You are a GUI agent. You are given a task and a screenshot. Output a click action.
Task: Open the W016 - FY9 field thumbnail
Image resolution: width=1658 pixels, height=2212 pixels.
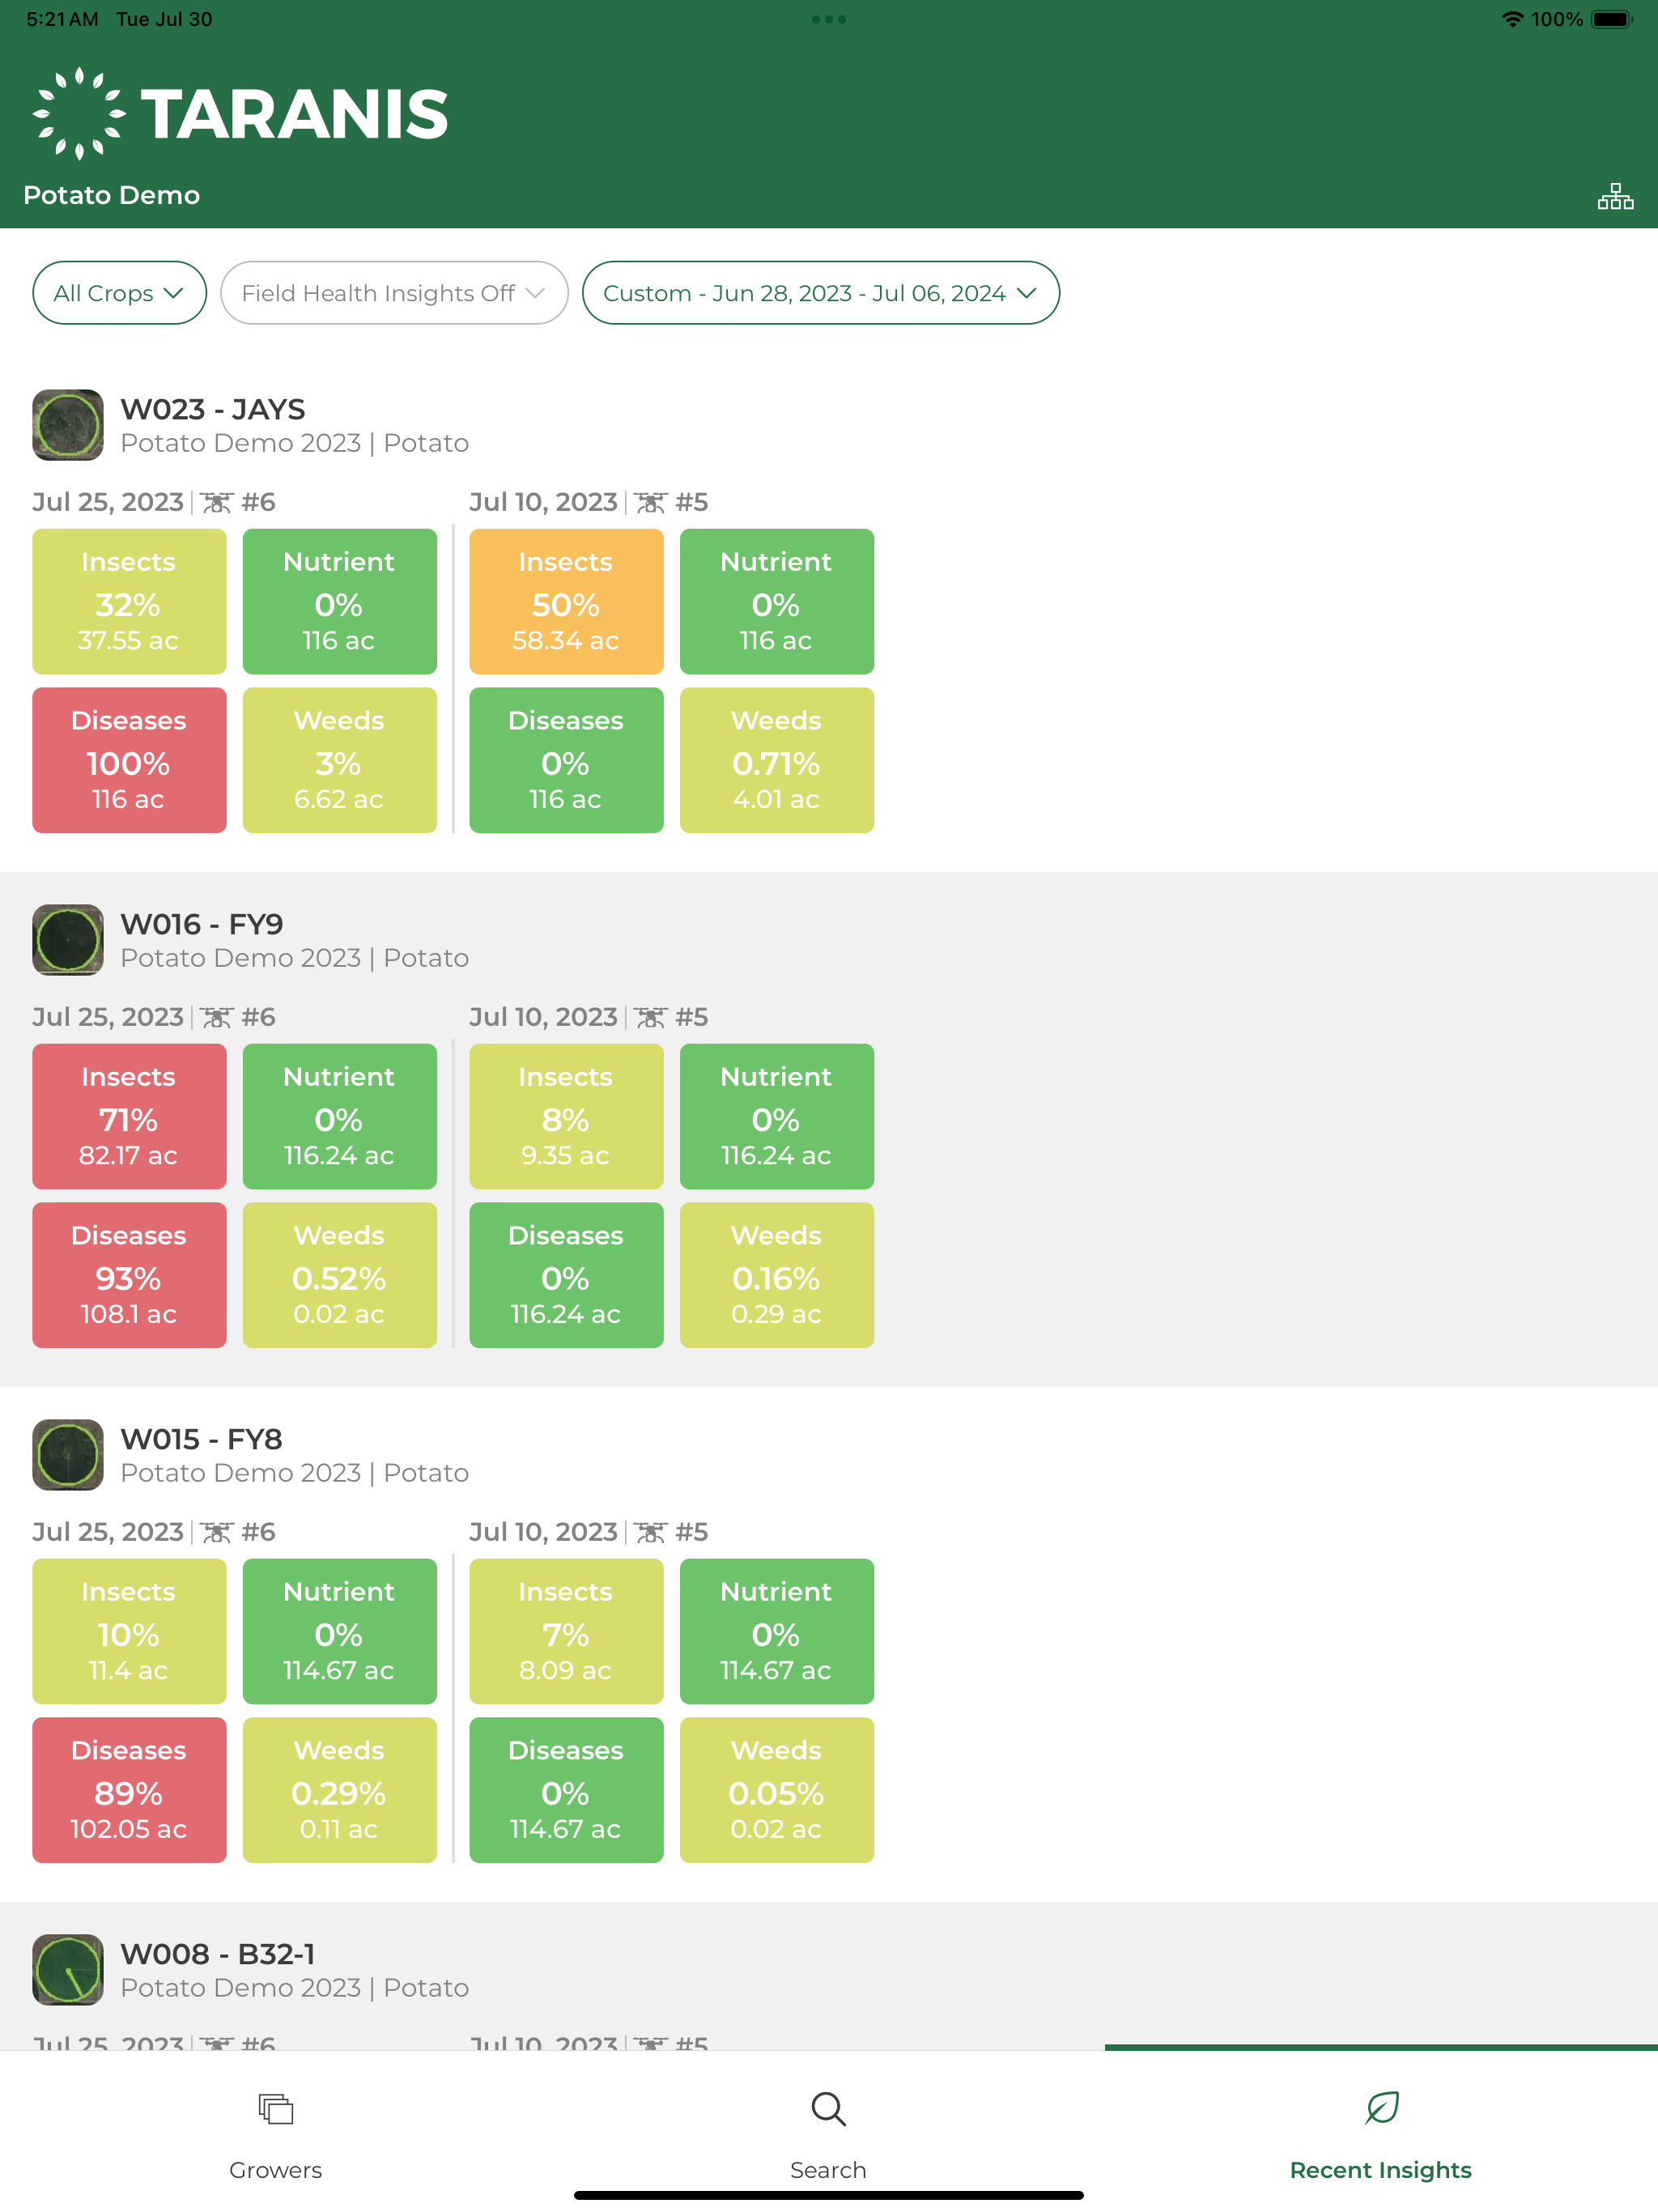(x=68, y=940)
